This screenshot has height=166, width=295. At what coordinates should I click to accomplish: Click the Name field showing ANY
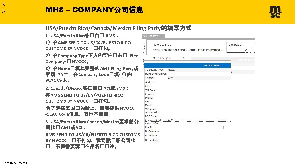(199, 78)
